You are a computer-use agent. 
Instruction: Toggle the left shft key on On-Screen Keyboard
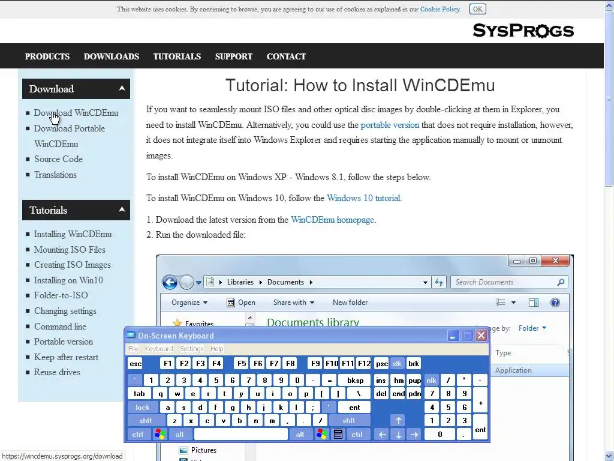click(146, 421)
